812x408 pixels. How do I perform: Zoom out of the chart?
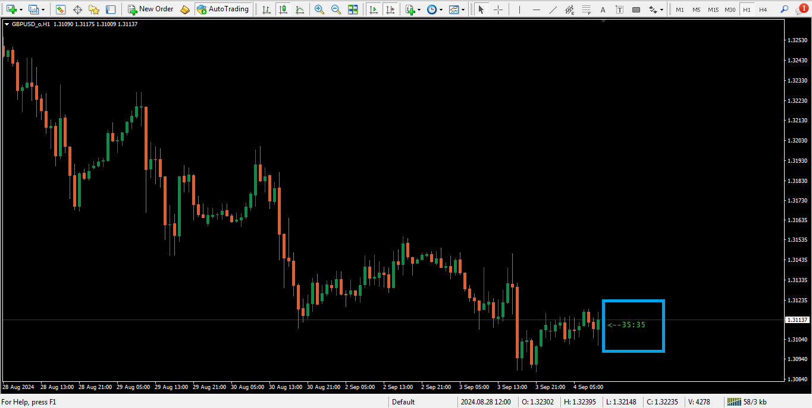(x=336, y=10)
